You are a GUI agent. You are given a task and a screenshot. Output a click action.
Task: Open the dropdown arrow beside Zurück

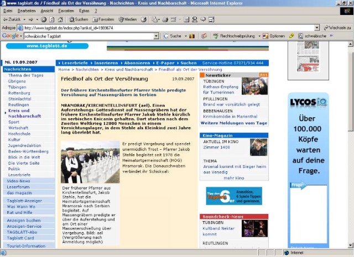tap(24, 19)
